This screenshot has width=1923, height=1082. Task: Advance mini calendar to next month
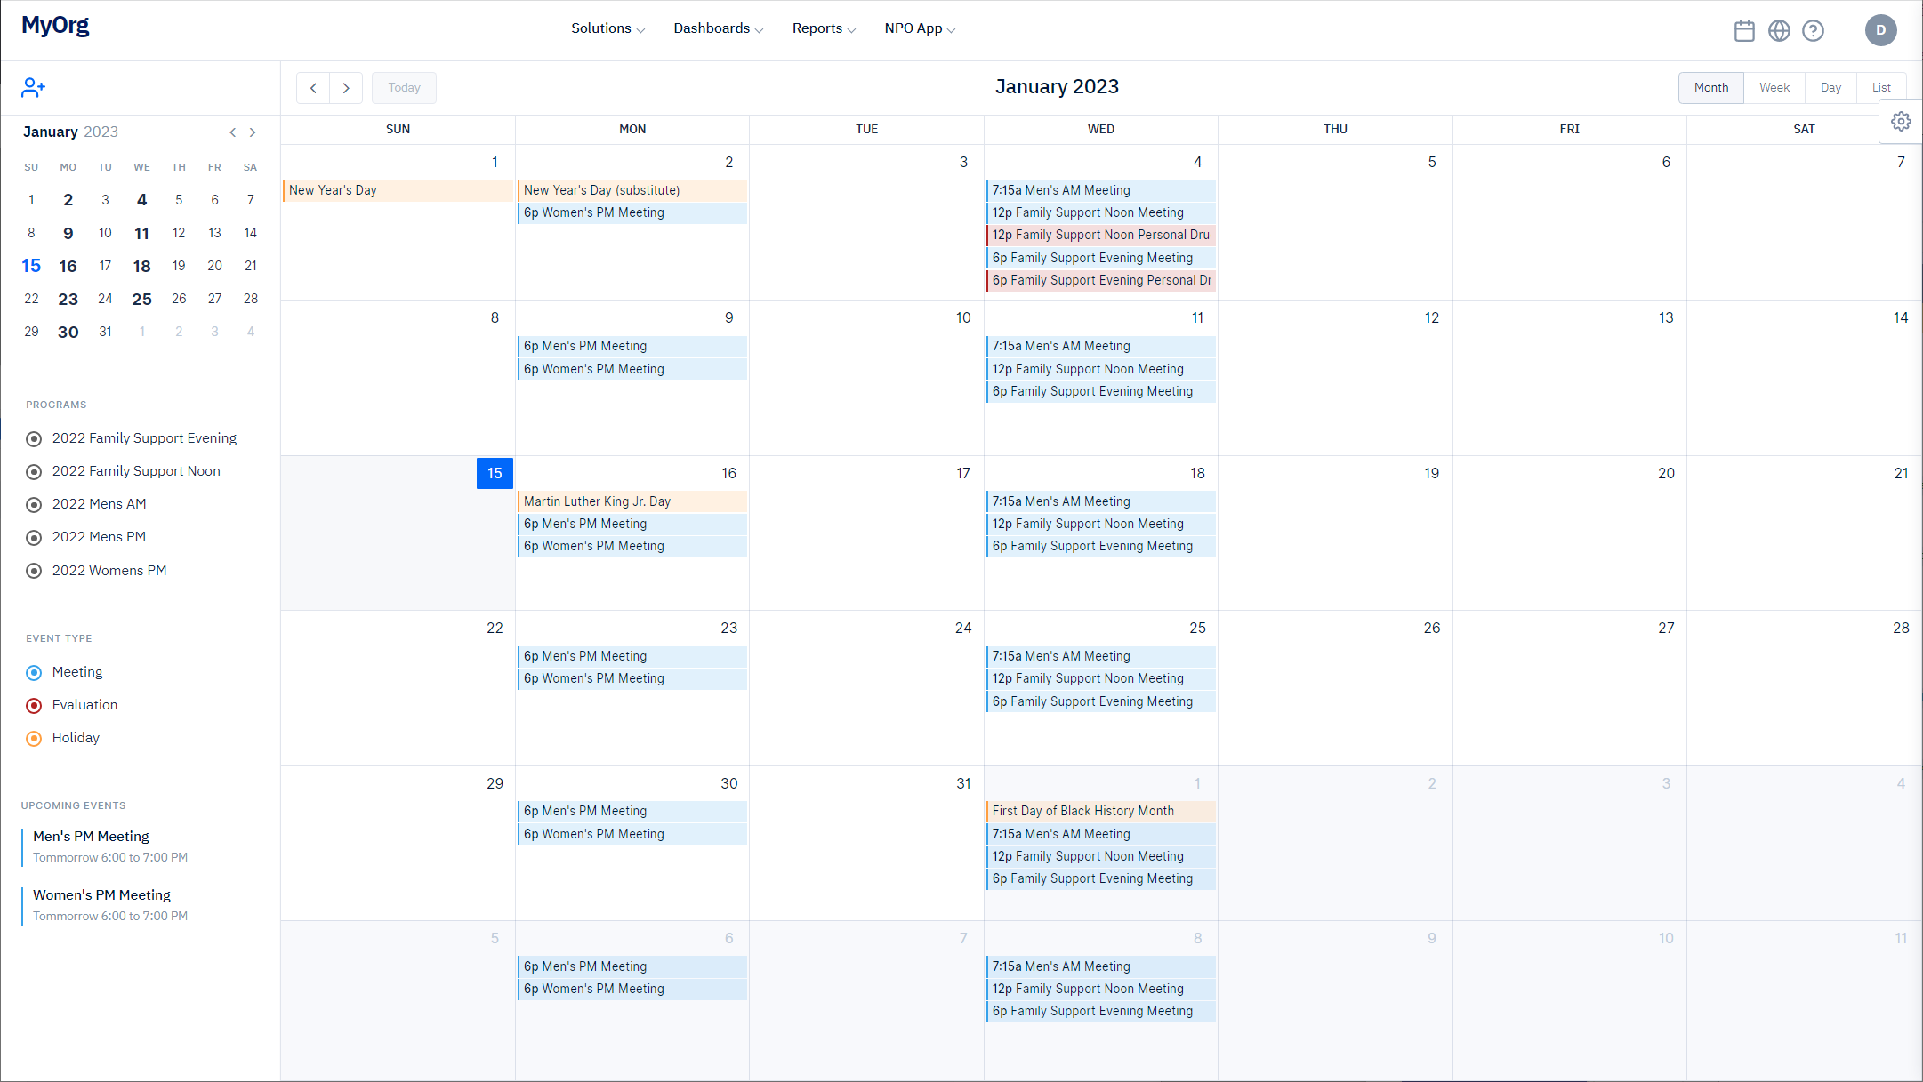[x=253, y=132]
